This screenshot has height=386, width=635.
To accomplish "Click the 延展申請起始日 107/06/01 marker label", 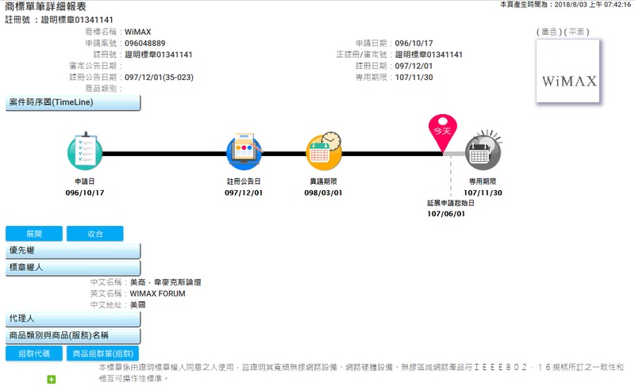I will click(450, 208).
